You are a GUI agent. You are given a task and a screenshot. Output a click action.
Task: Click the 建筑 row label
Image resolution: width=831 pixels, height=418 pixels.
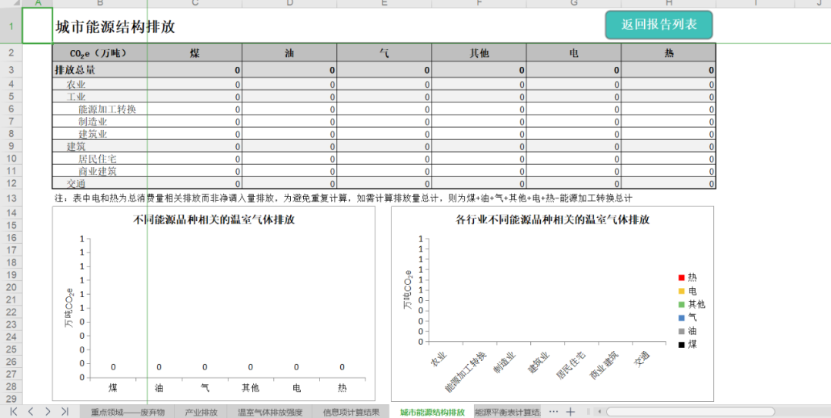[x=75, y=146]
